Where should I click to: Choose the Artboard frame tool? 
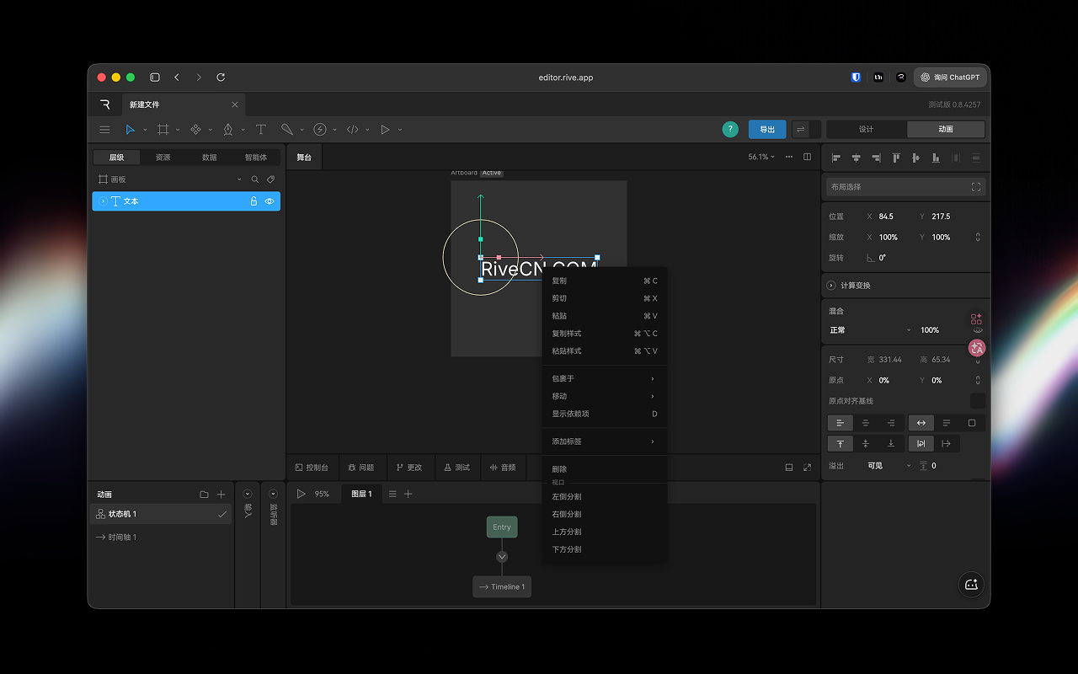click(163, 130)
